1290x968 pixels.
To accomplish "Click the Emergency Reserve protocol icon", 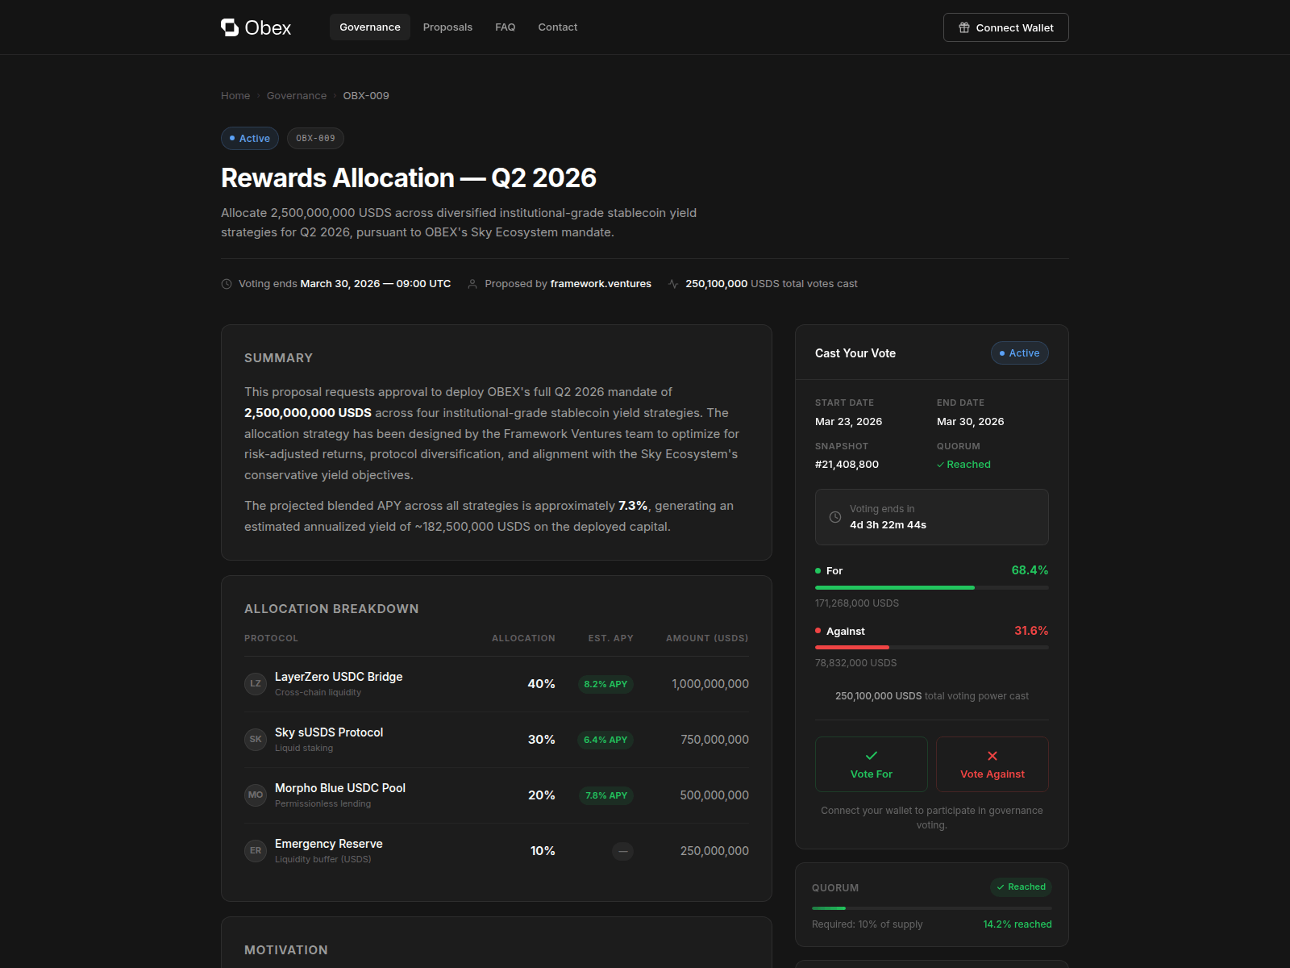I will pos(255,850).
